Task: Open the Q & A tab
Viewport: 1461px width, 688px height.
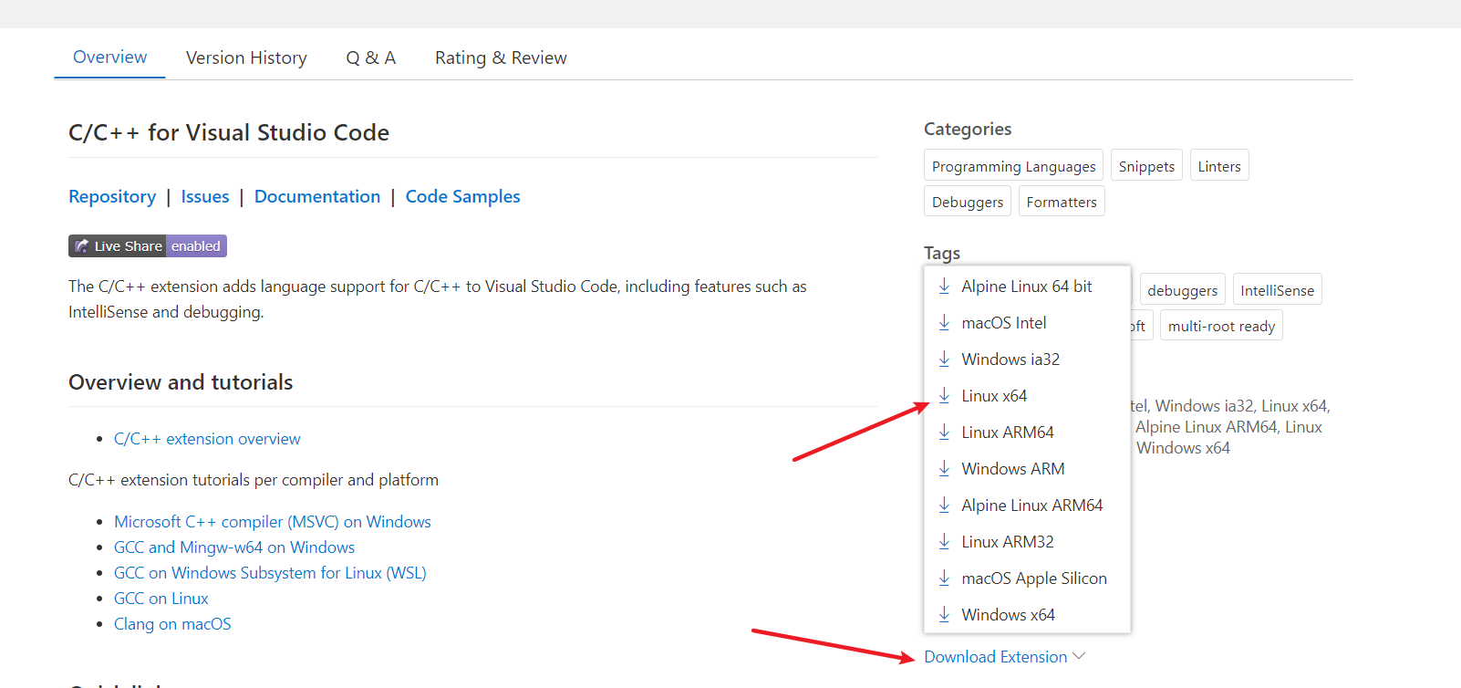Action: (x=370, y=57)
